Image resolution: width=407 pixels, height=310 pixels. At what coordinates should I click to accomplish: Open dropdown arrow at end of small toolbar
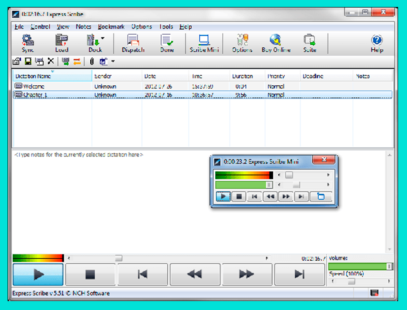pos(112,61)
